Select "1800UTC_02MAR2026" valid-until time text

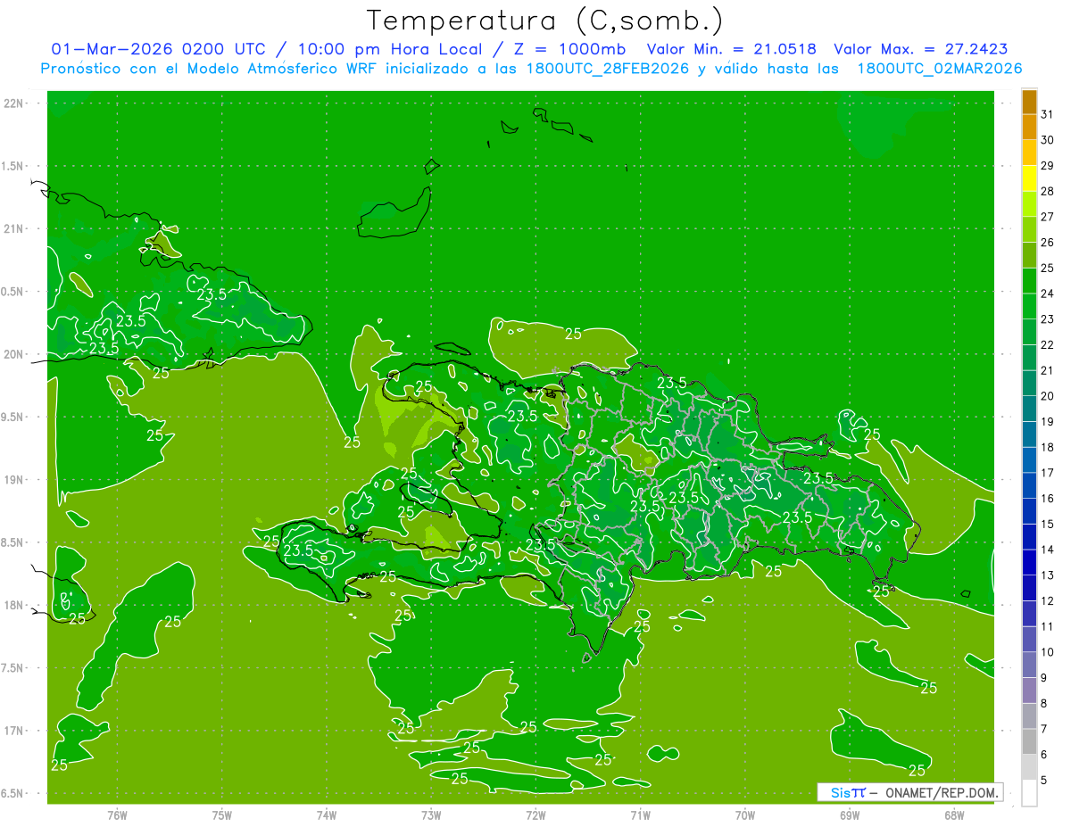coord(940,69)
